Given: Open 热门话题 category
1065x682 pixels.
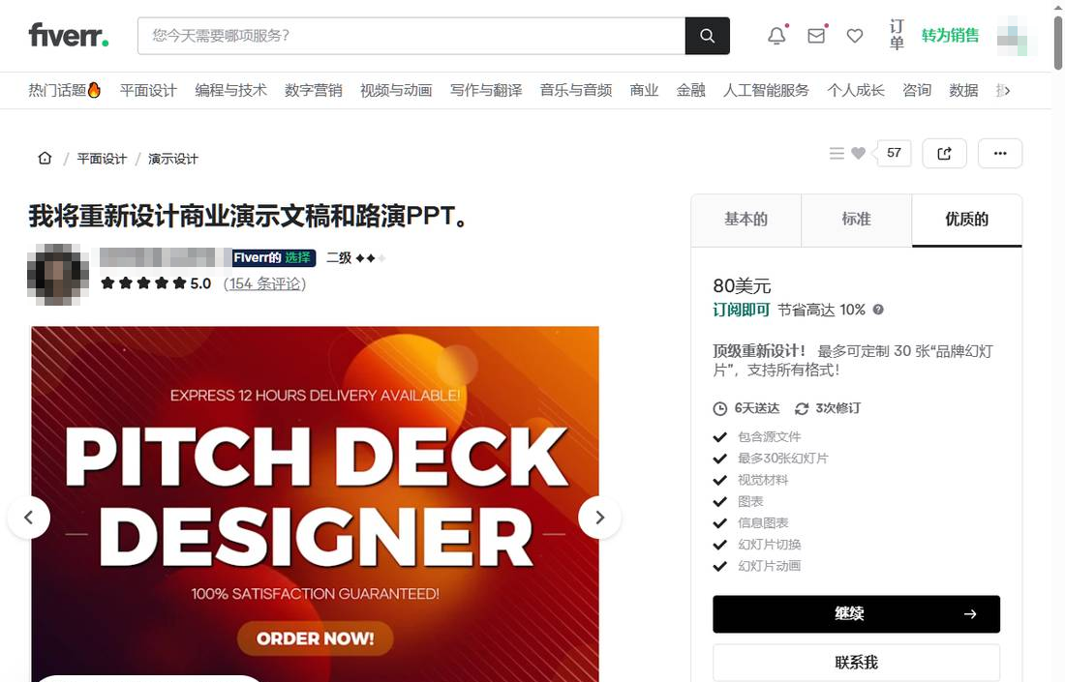Looking at the screenshot, I should point(65,90).
